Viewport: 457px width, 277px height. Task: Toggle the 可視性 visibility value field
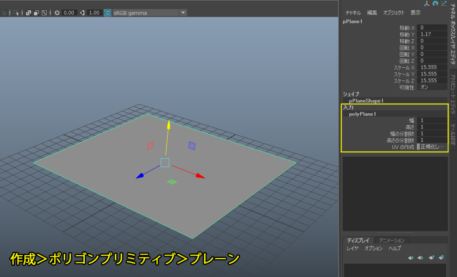tap(432, 87)
